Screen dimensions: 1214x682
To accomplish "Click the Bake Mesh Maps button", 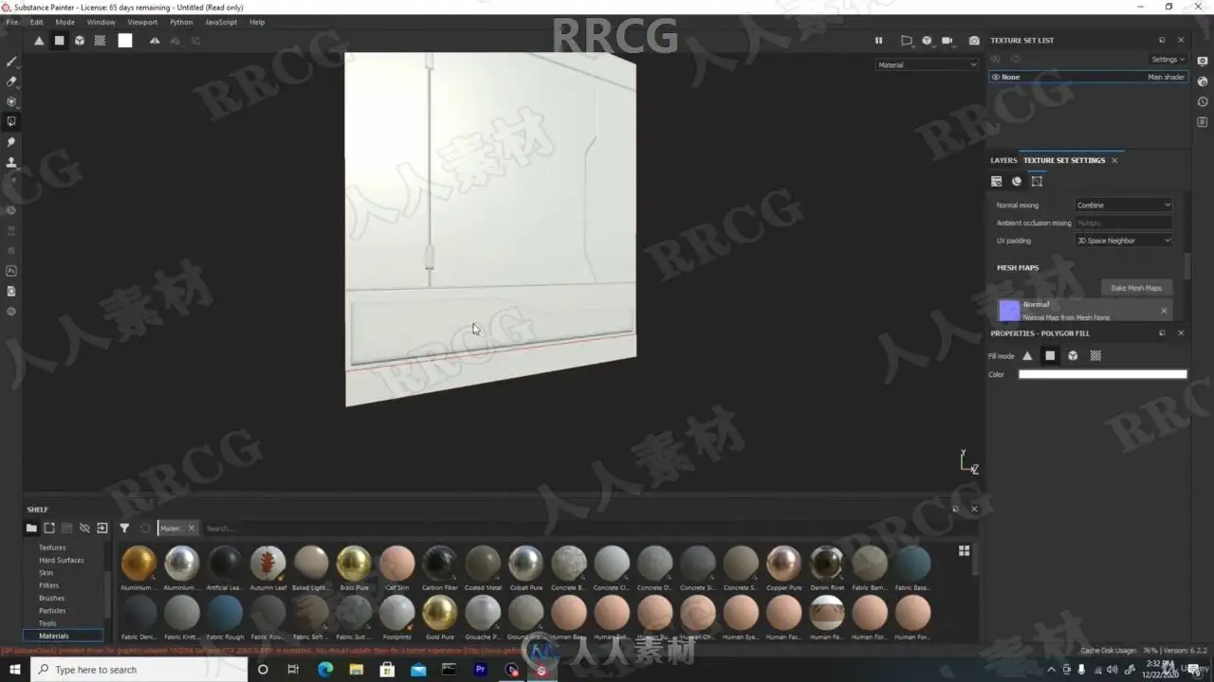I will tap(1136, 288).
